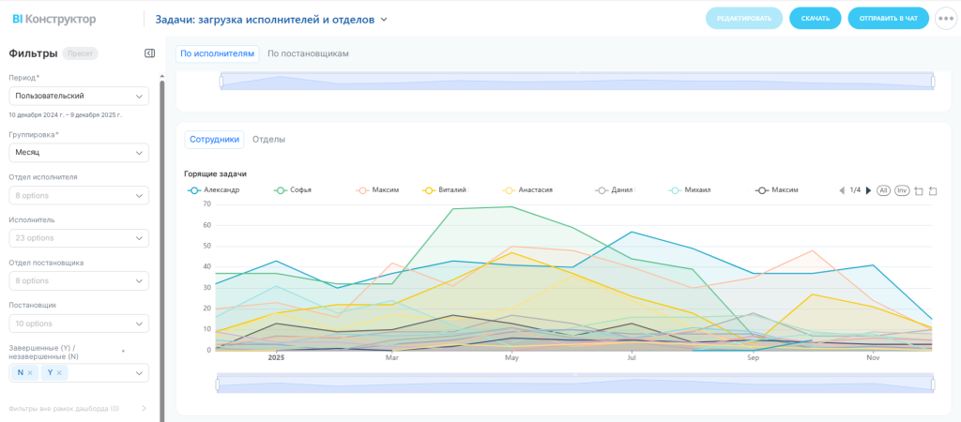Switch to По постановщикам tab
The height and width of the screenshot is (422, 961).
click(x=308, y=53)
